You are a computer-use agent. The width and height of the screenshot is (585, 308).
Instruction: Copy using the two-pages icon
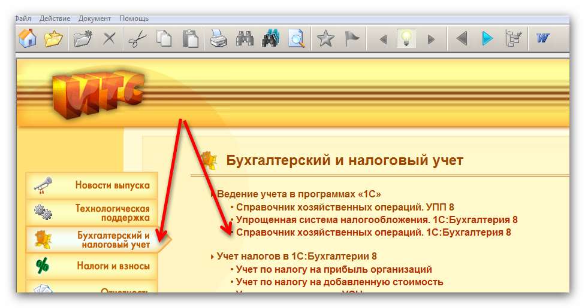click(164, 38)
